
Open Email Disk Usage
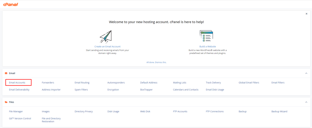pos(215,90)
